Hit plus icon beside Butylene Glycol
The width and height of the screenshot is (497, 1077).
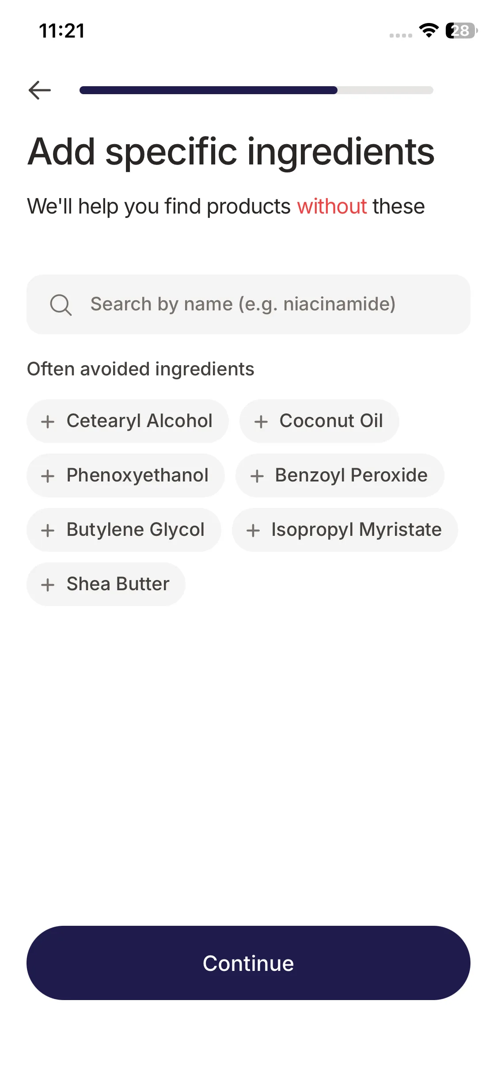pos(48,531)
